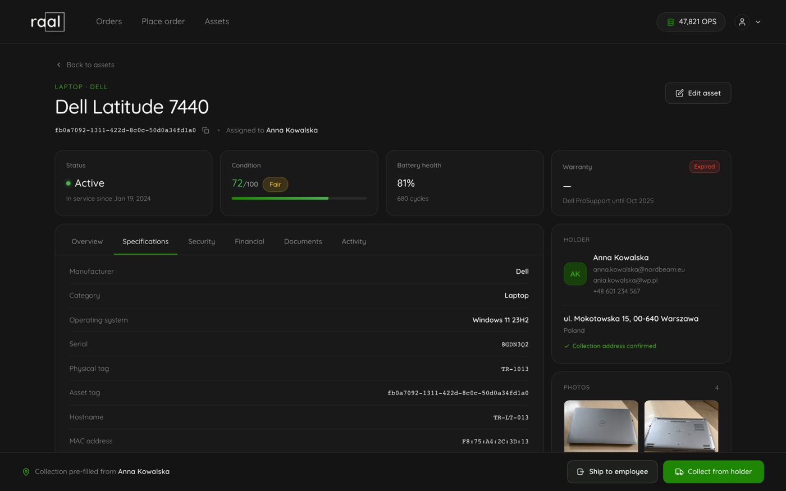Image resolution: width=786 pixels, height=491 pixels.
Task: Click In service since Jan 19, 2024
Action: tap(108, 199)
